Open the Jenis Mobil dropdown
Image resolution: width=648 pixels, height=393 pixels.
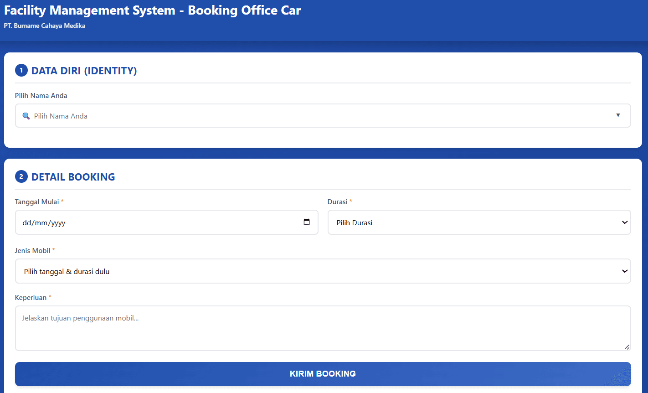click(x=323, y=271)
